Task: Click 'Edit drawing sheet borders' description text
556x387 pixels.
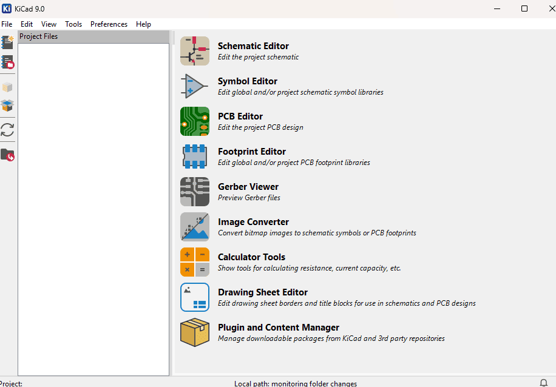Action: coord(347,303)
